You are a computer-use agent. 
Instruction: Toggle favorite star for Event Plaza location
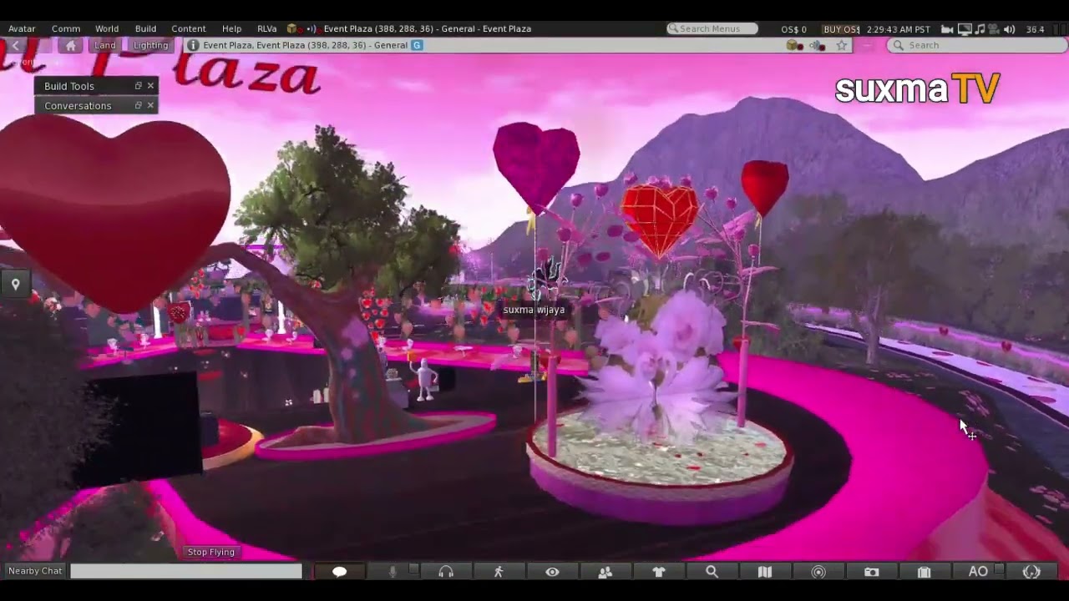[842, 45]
